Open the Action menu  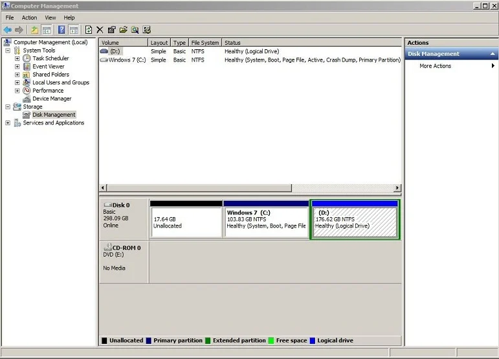click(29, 17)
